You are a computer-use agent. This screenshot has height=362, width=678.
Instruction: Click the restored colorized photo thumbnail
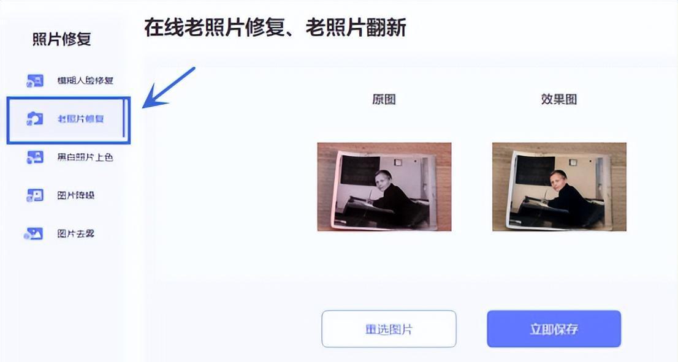[x=559, y=187]
